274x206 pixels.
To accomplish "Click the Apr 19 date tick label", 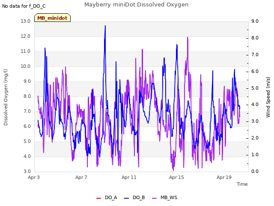I will click(224, 177).
